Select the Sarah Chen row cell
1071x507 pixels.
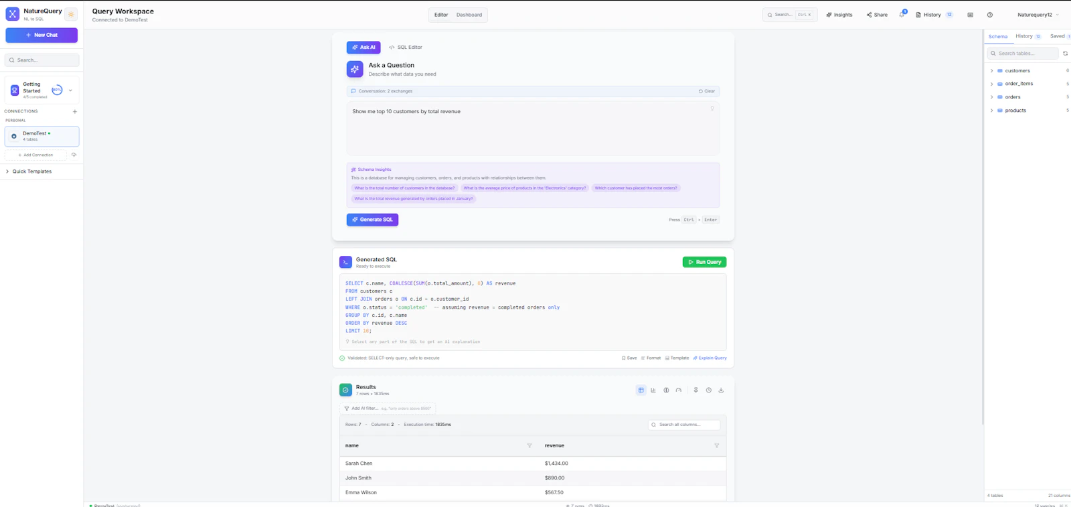pos(359,463)
